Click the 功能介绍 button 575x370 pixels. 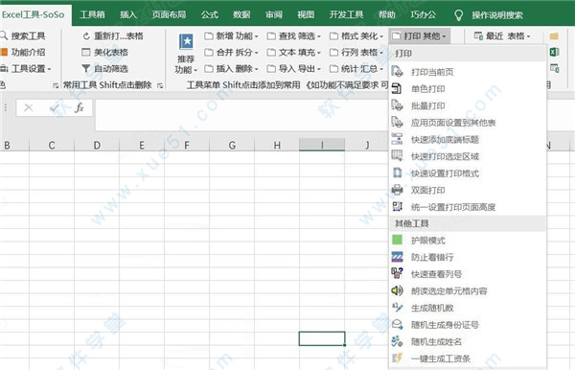pyautogui.click(x=23, y=52)
